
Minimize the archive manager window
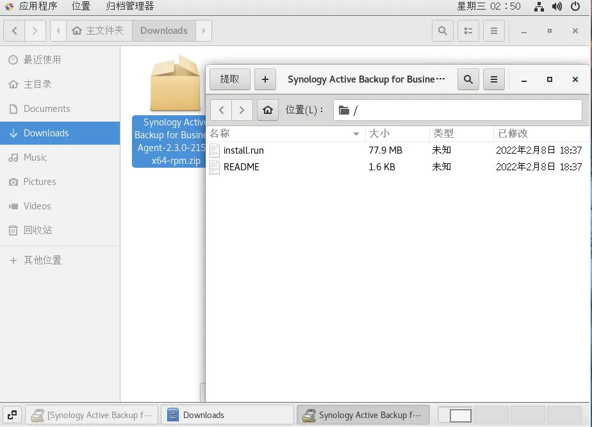[524, 79]
